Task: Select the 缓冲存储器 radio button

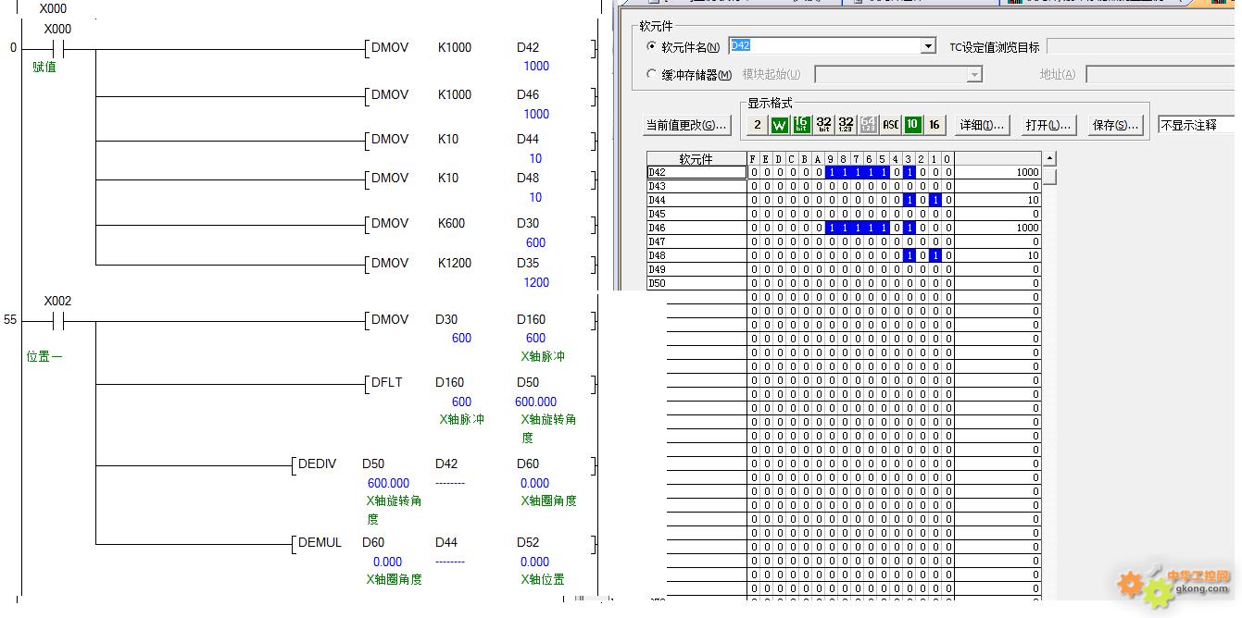Action: coord(651,75)
